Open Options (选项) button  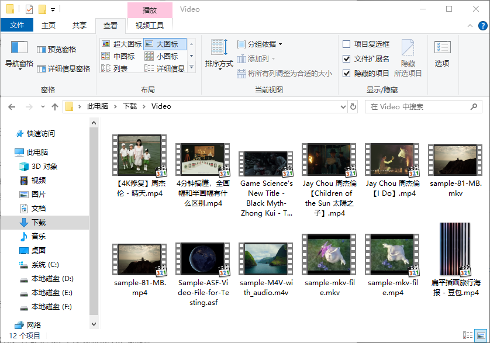tap(442, 54)
